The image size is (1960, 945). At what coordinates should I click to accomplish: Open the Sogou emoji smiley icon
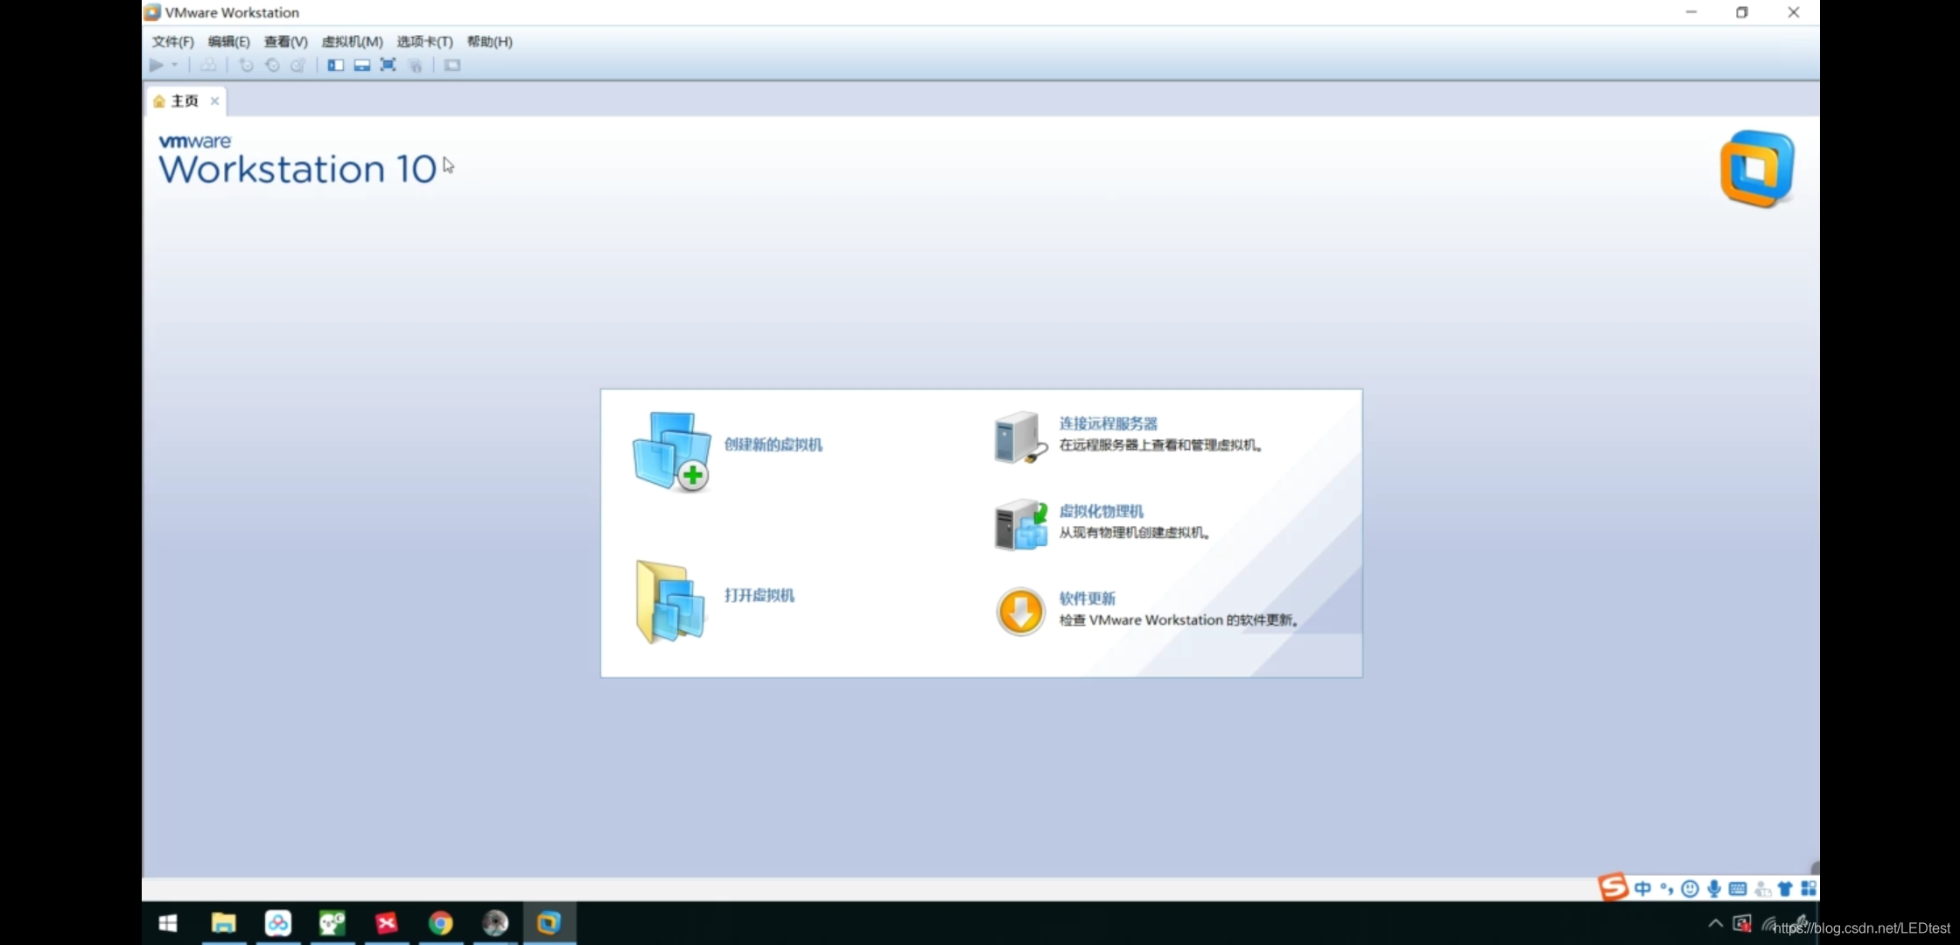(x=1690, y=889)
